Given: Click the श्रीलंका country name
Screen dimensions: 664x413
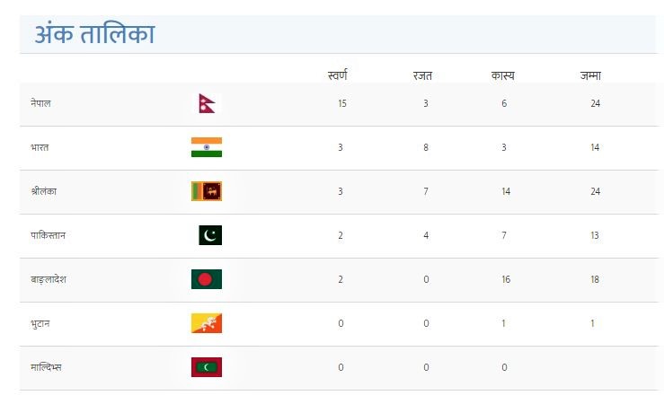Looking at the screenshot, I should (x=44, y=191).
